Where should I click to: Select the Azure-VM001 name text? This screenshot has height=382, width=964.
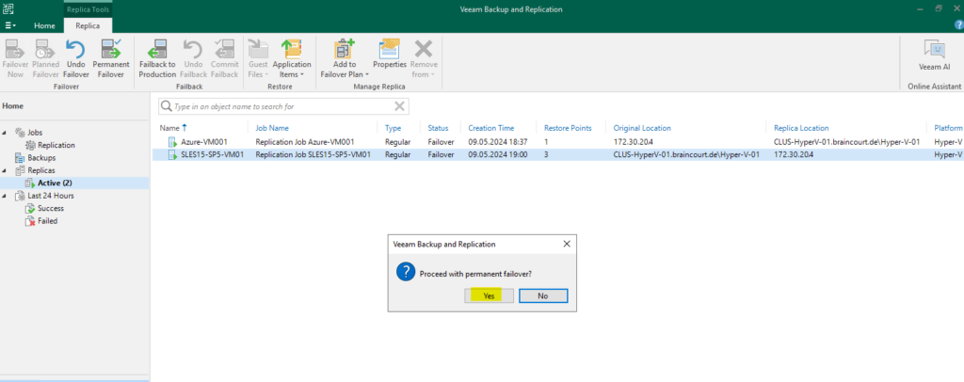[204, 142]
